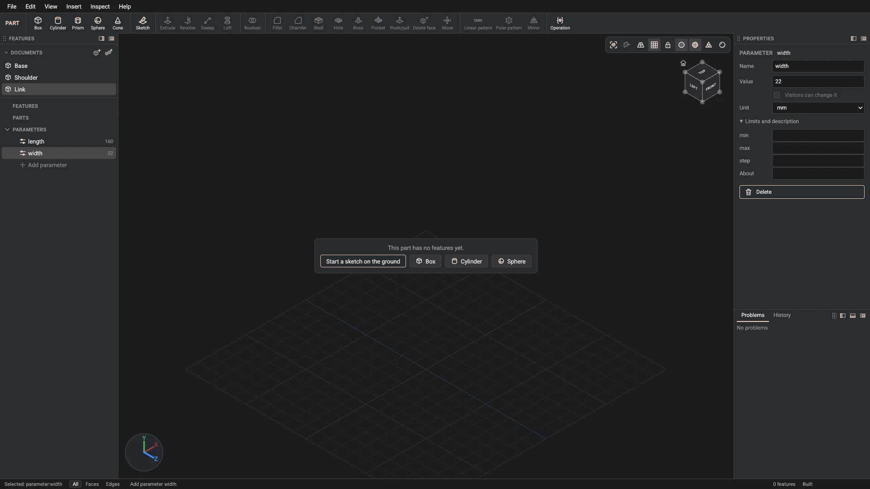Expand the PARTS tree section
Image resolution: width=870 pixels, height=489 pixels.
(21, 118)
